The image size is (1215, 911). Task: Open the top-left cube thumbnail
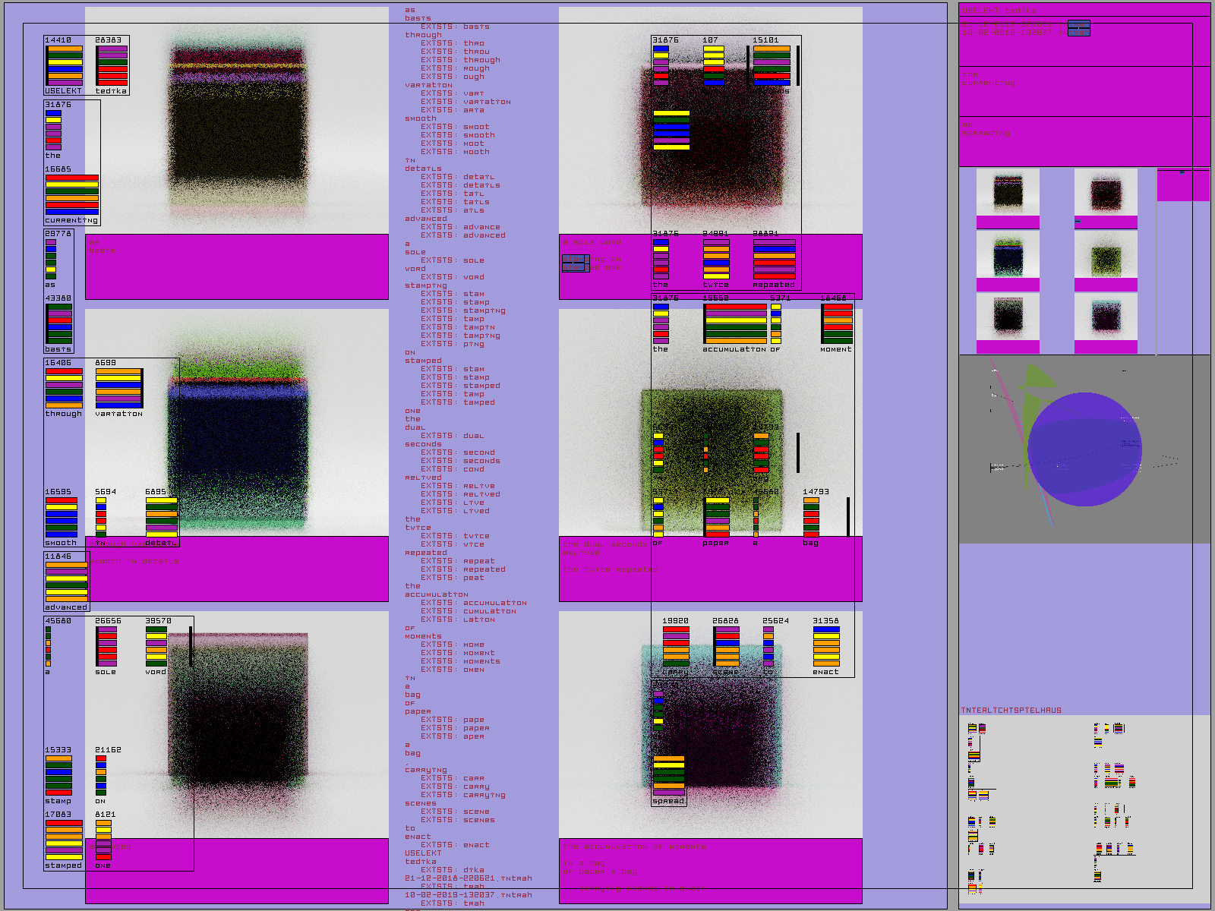point(1008,192)
